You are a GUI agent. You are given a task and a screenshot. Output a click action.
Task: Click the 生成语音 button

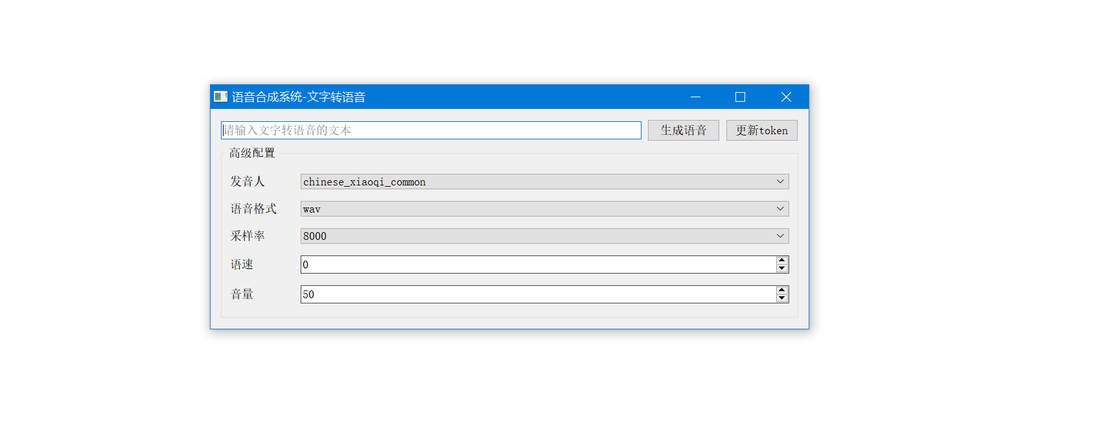coord(684,130)
